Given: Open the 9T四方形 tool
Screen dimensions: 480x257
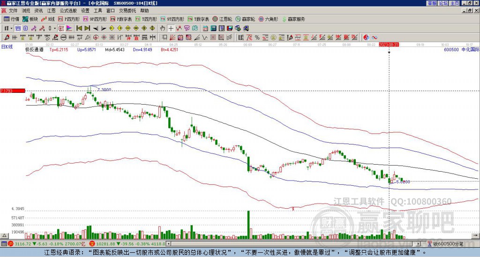Looking at the screenshot, I should click(x=172, y=19).
